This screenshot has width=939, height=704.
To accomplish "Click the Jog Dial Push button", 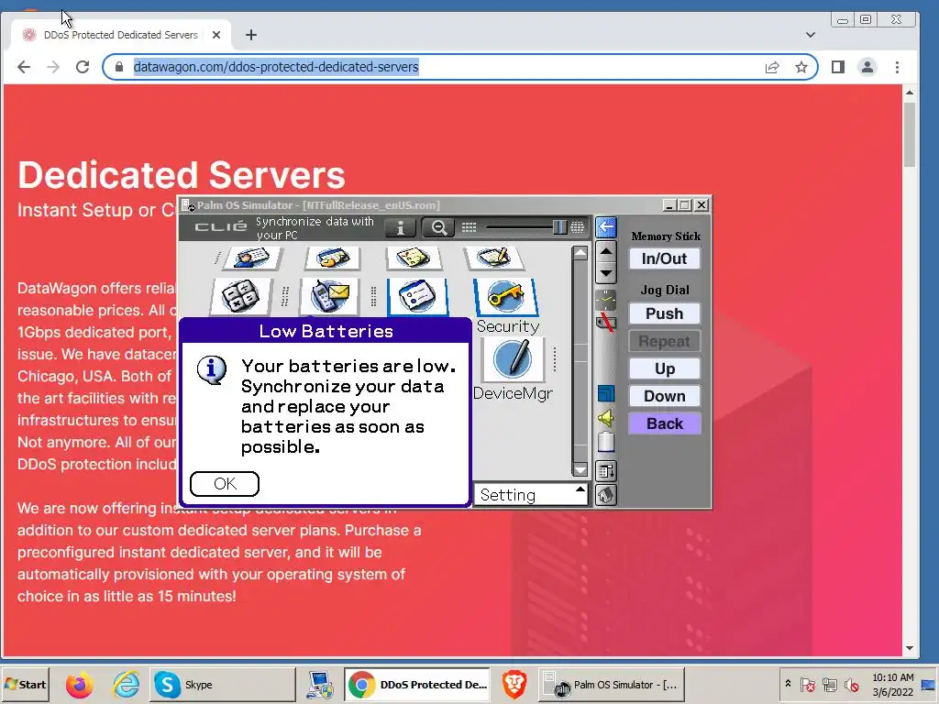I will coord(664,313).
